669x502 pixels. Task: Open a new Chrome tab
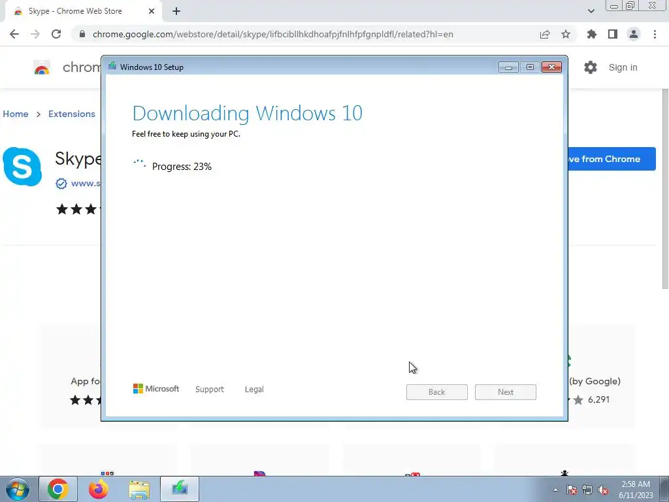coord(176,11)
